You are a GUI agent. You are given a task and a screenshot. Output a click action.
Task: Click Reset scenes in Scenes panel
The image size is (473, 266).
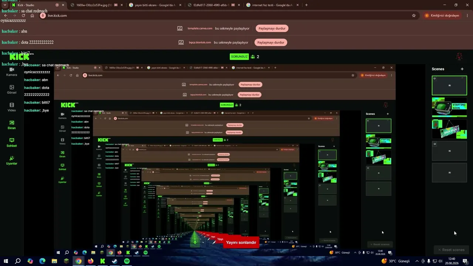coord(451,250)
